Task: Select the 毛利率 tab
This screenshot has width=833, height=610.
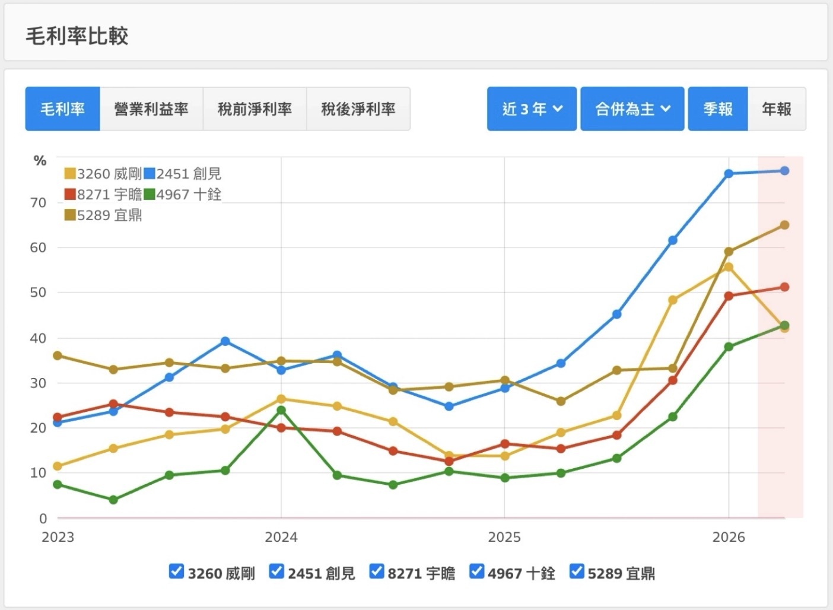Action: (x=62, y=109)
